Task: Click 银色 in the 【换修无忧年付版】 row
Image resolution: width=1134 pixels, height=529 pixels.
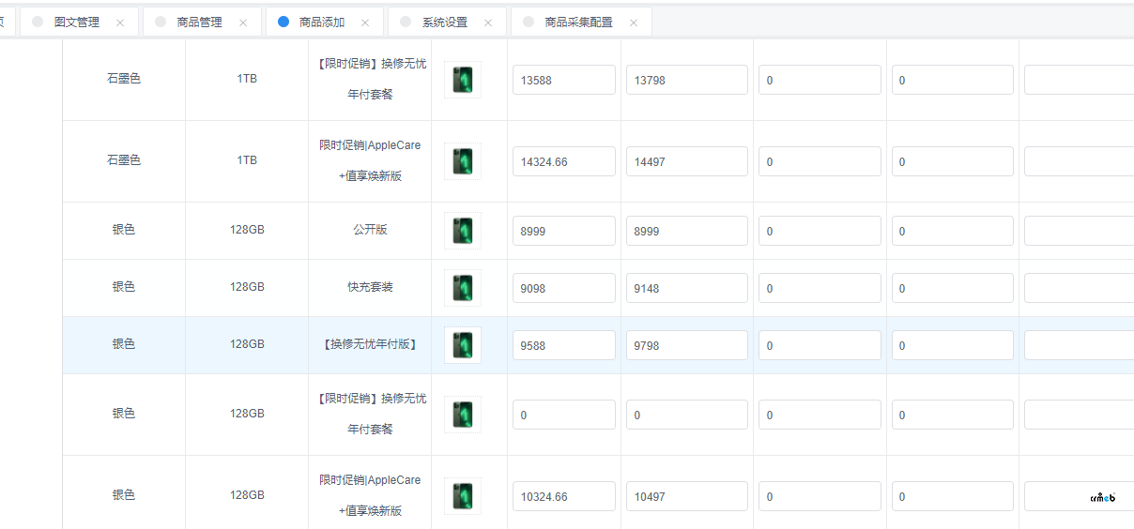Action: 124,344
